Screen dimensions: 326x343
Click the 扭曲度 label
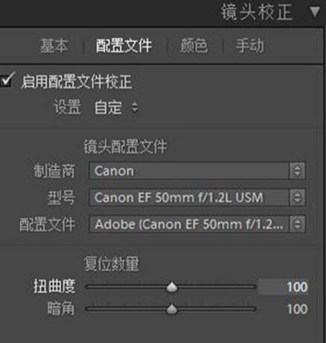(x=54, y=286)
